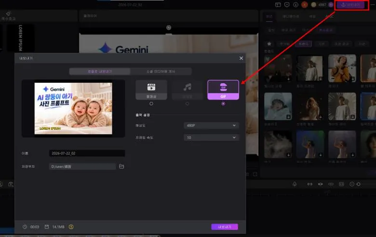Switch to the export-to-computer tab in dialog
The height and width of the screenshot is (237, 376).
[100, 71]
